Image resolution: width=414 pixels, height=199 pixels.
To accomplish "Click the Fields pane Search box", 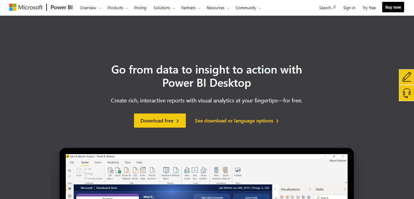I will click(x=331, y=197).
